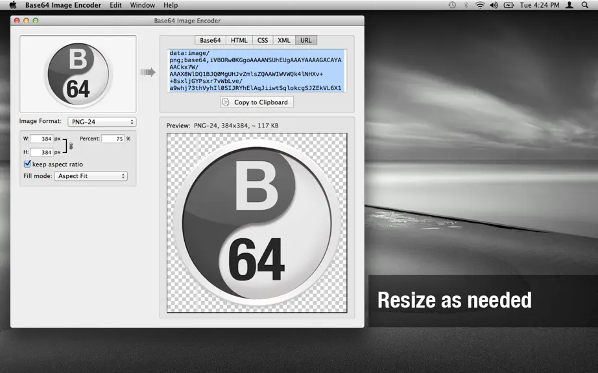Click the conversion arrow icon
The height and width of the screenshot is (373, 598).
(x=148, y=72)
